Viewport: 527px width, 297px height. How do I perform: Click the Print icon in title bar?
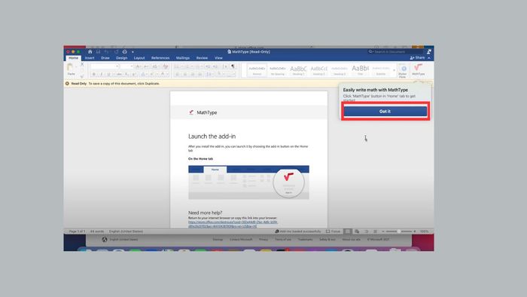(x=125, y=52)
